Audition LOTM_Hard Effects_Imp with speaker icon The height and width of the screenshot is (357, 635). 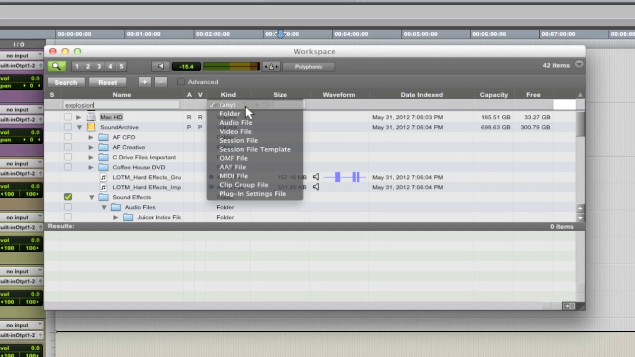tap(316, 187)
